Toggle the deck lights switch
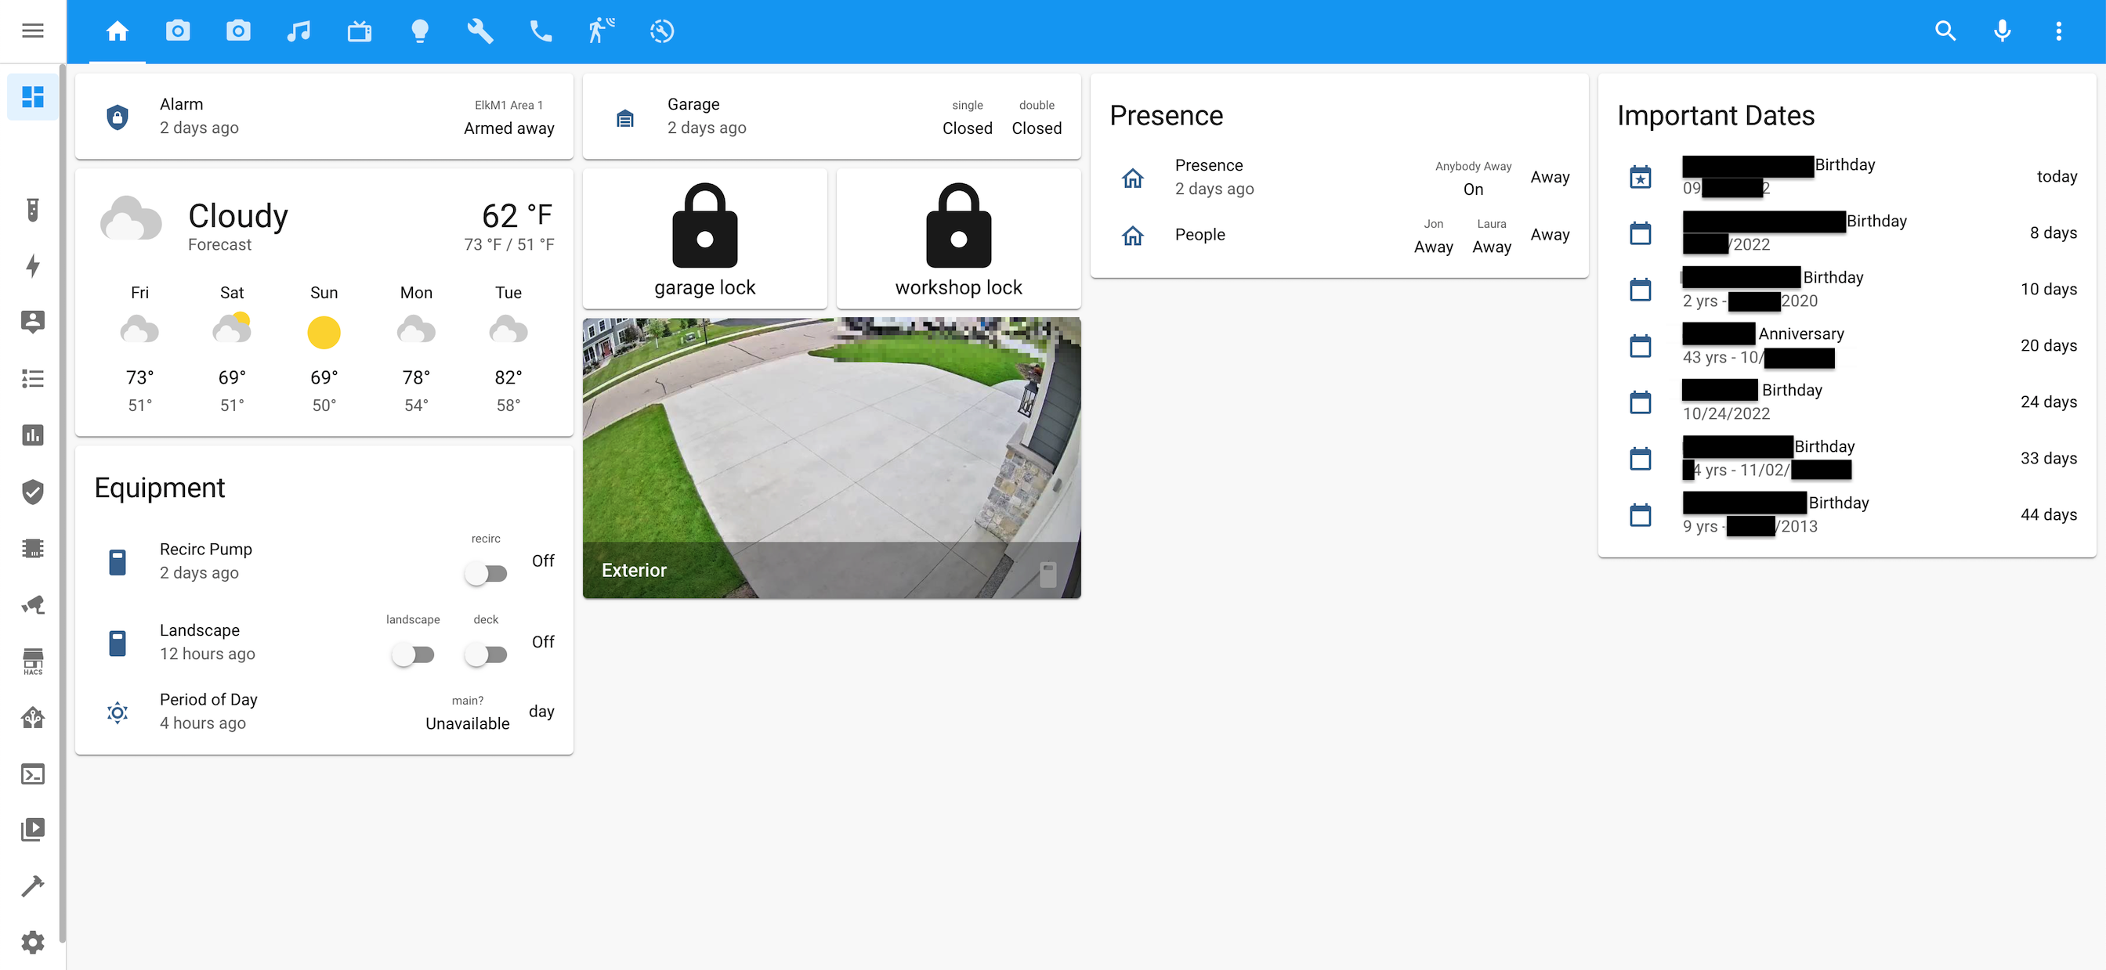 486,654
